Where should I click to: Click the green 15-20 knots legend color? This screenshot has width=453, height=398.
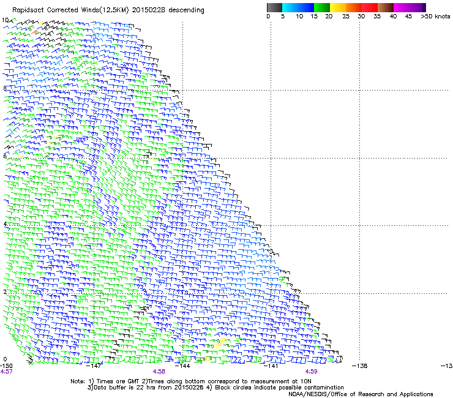tap(322, 7)
